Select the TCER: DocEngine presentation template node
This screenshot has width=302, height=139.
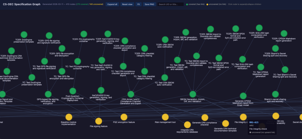pyautogui.click(x=24, y=34)
